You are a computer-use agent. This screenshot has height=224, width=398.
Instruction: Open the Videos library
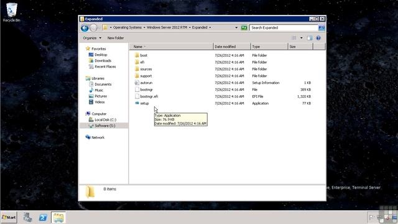(x=99, y=102)
